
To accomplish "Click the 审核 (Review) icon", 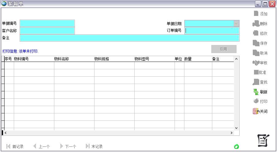I will tap(256, 63).
